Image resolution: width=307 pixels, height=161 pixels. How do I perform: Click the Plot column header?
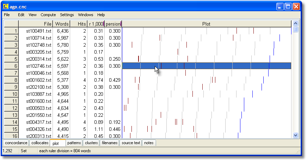207,24
